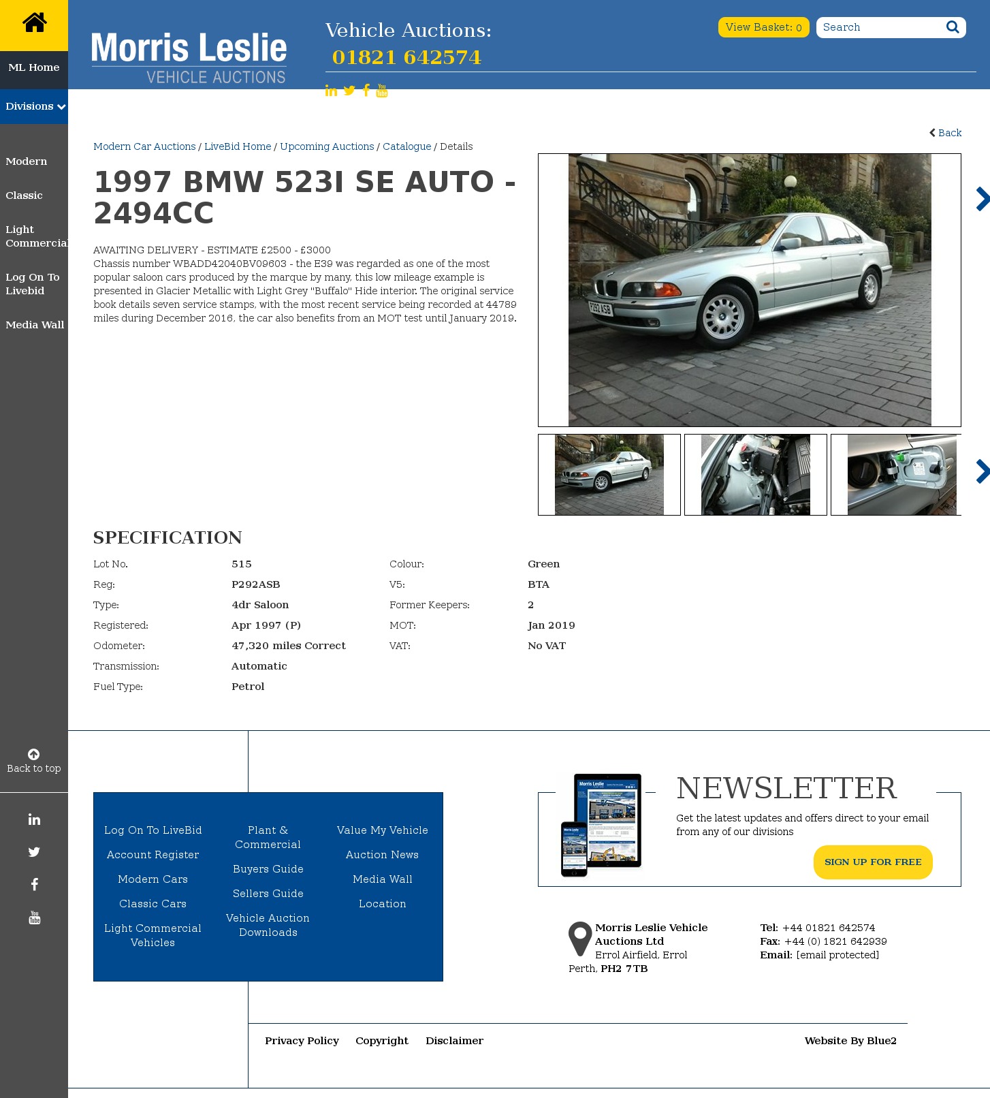
Task: Open Catalogue breadcrumb
Action: pos(406,146)
